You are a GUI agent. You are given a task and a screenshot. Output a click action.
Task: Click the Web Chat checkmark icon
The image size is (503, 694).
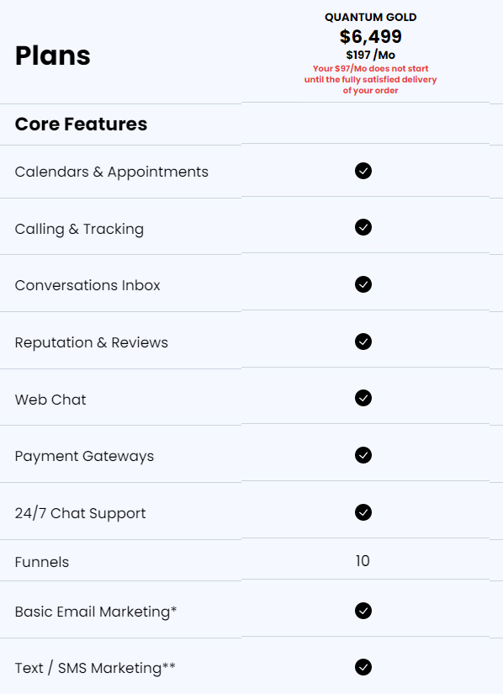tap(363, 399)
